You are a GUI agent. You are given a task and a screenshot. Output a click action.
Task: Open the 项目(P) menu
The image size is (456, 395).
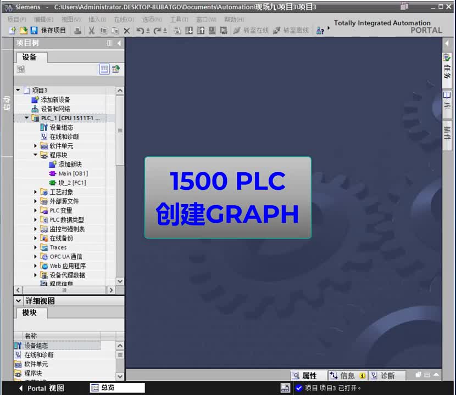coord(17,19)
